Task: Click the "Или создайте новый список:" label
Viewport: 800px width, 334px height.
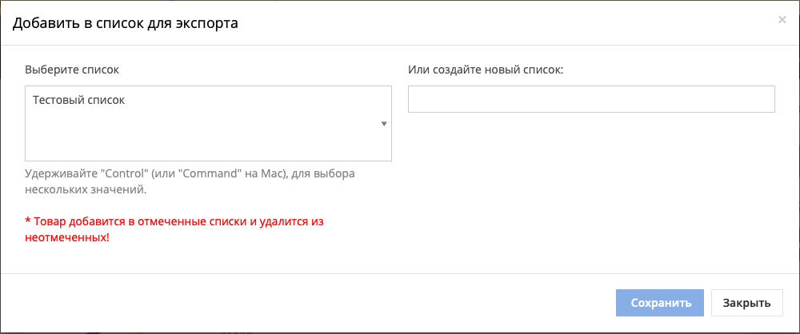Action: [486, 70]
